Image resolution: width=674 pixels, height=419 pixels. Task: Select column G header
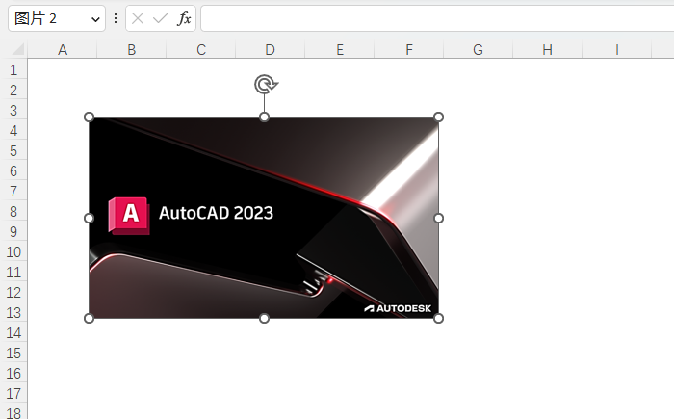(478, 50)
